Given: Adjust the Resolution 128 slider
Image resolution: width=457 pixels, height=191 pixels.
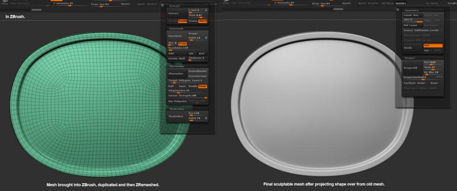Looking at the screenshot, I should (x=188, y=48).
